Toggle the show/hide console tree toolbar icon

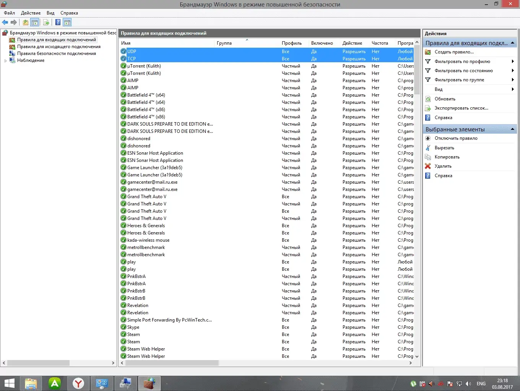(35, 23)
